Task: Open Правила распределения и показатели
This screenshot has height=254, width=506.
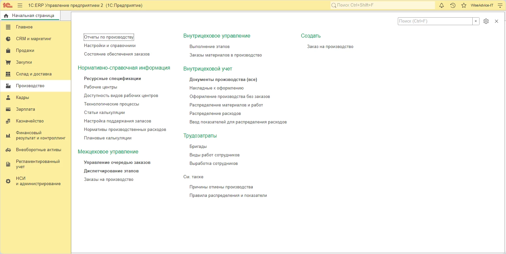Action: pos(228,196)
